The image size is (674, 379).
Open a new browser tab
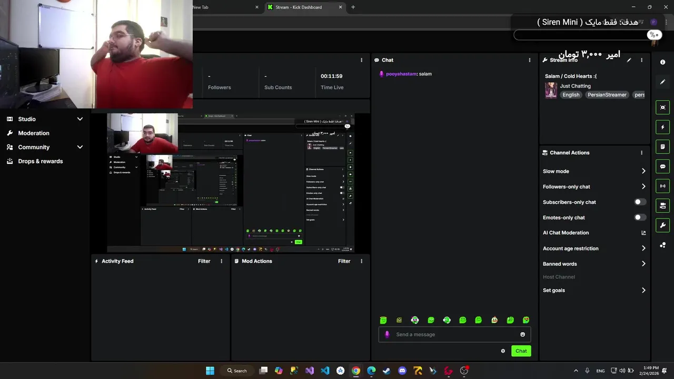(353, 7)
